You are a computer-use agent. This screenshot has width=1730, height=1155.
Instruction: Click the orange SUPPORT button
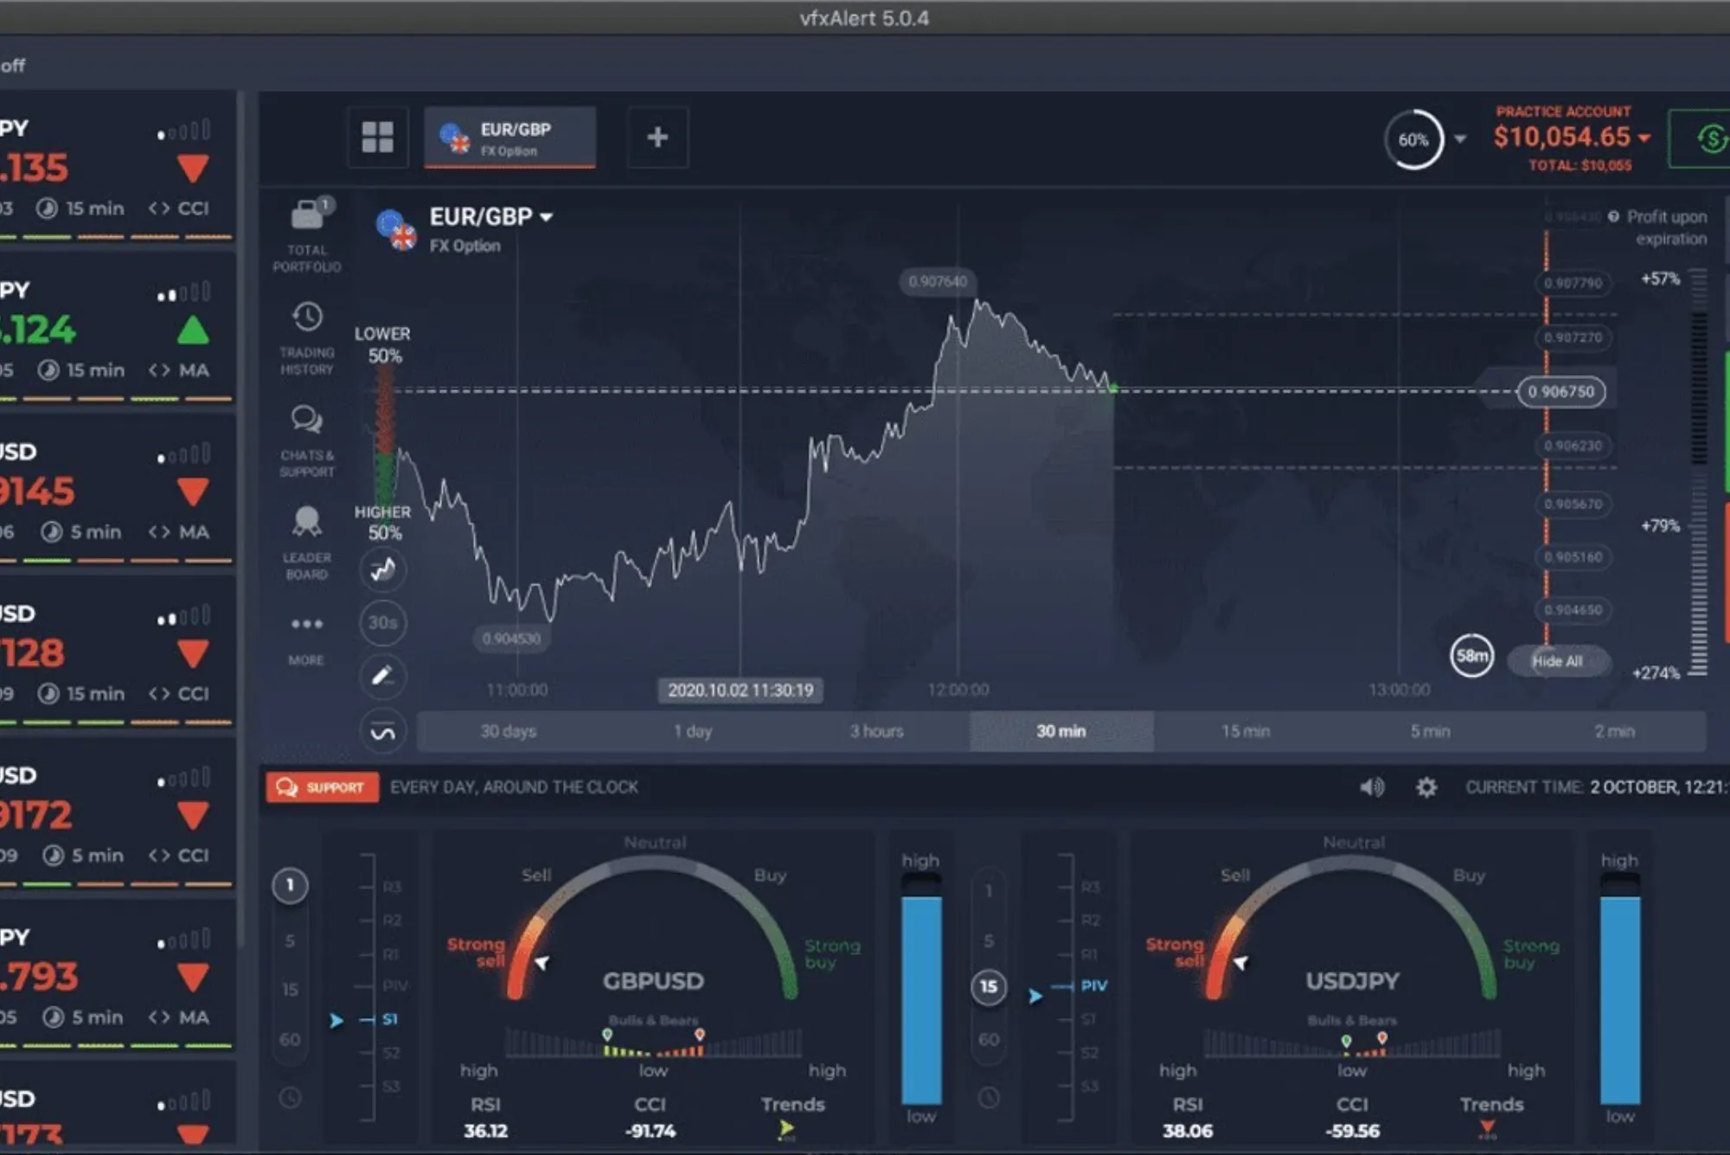pos(322,787)
